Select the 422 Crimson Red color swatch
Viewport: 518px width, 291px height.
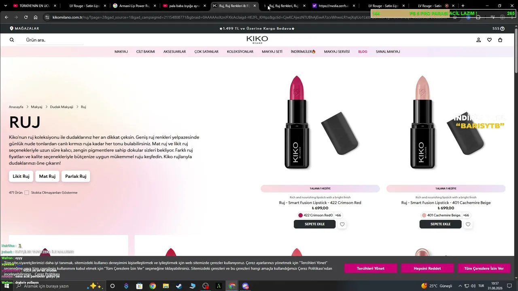[300, 215]
